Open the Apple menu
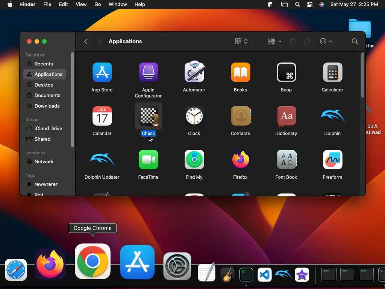The height and width of the screenshot is (289, 385). (10, 5)
